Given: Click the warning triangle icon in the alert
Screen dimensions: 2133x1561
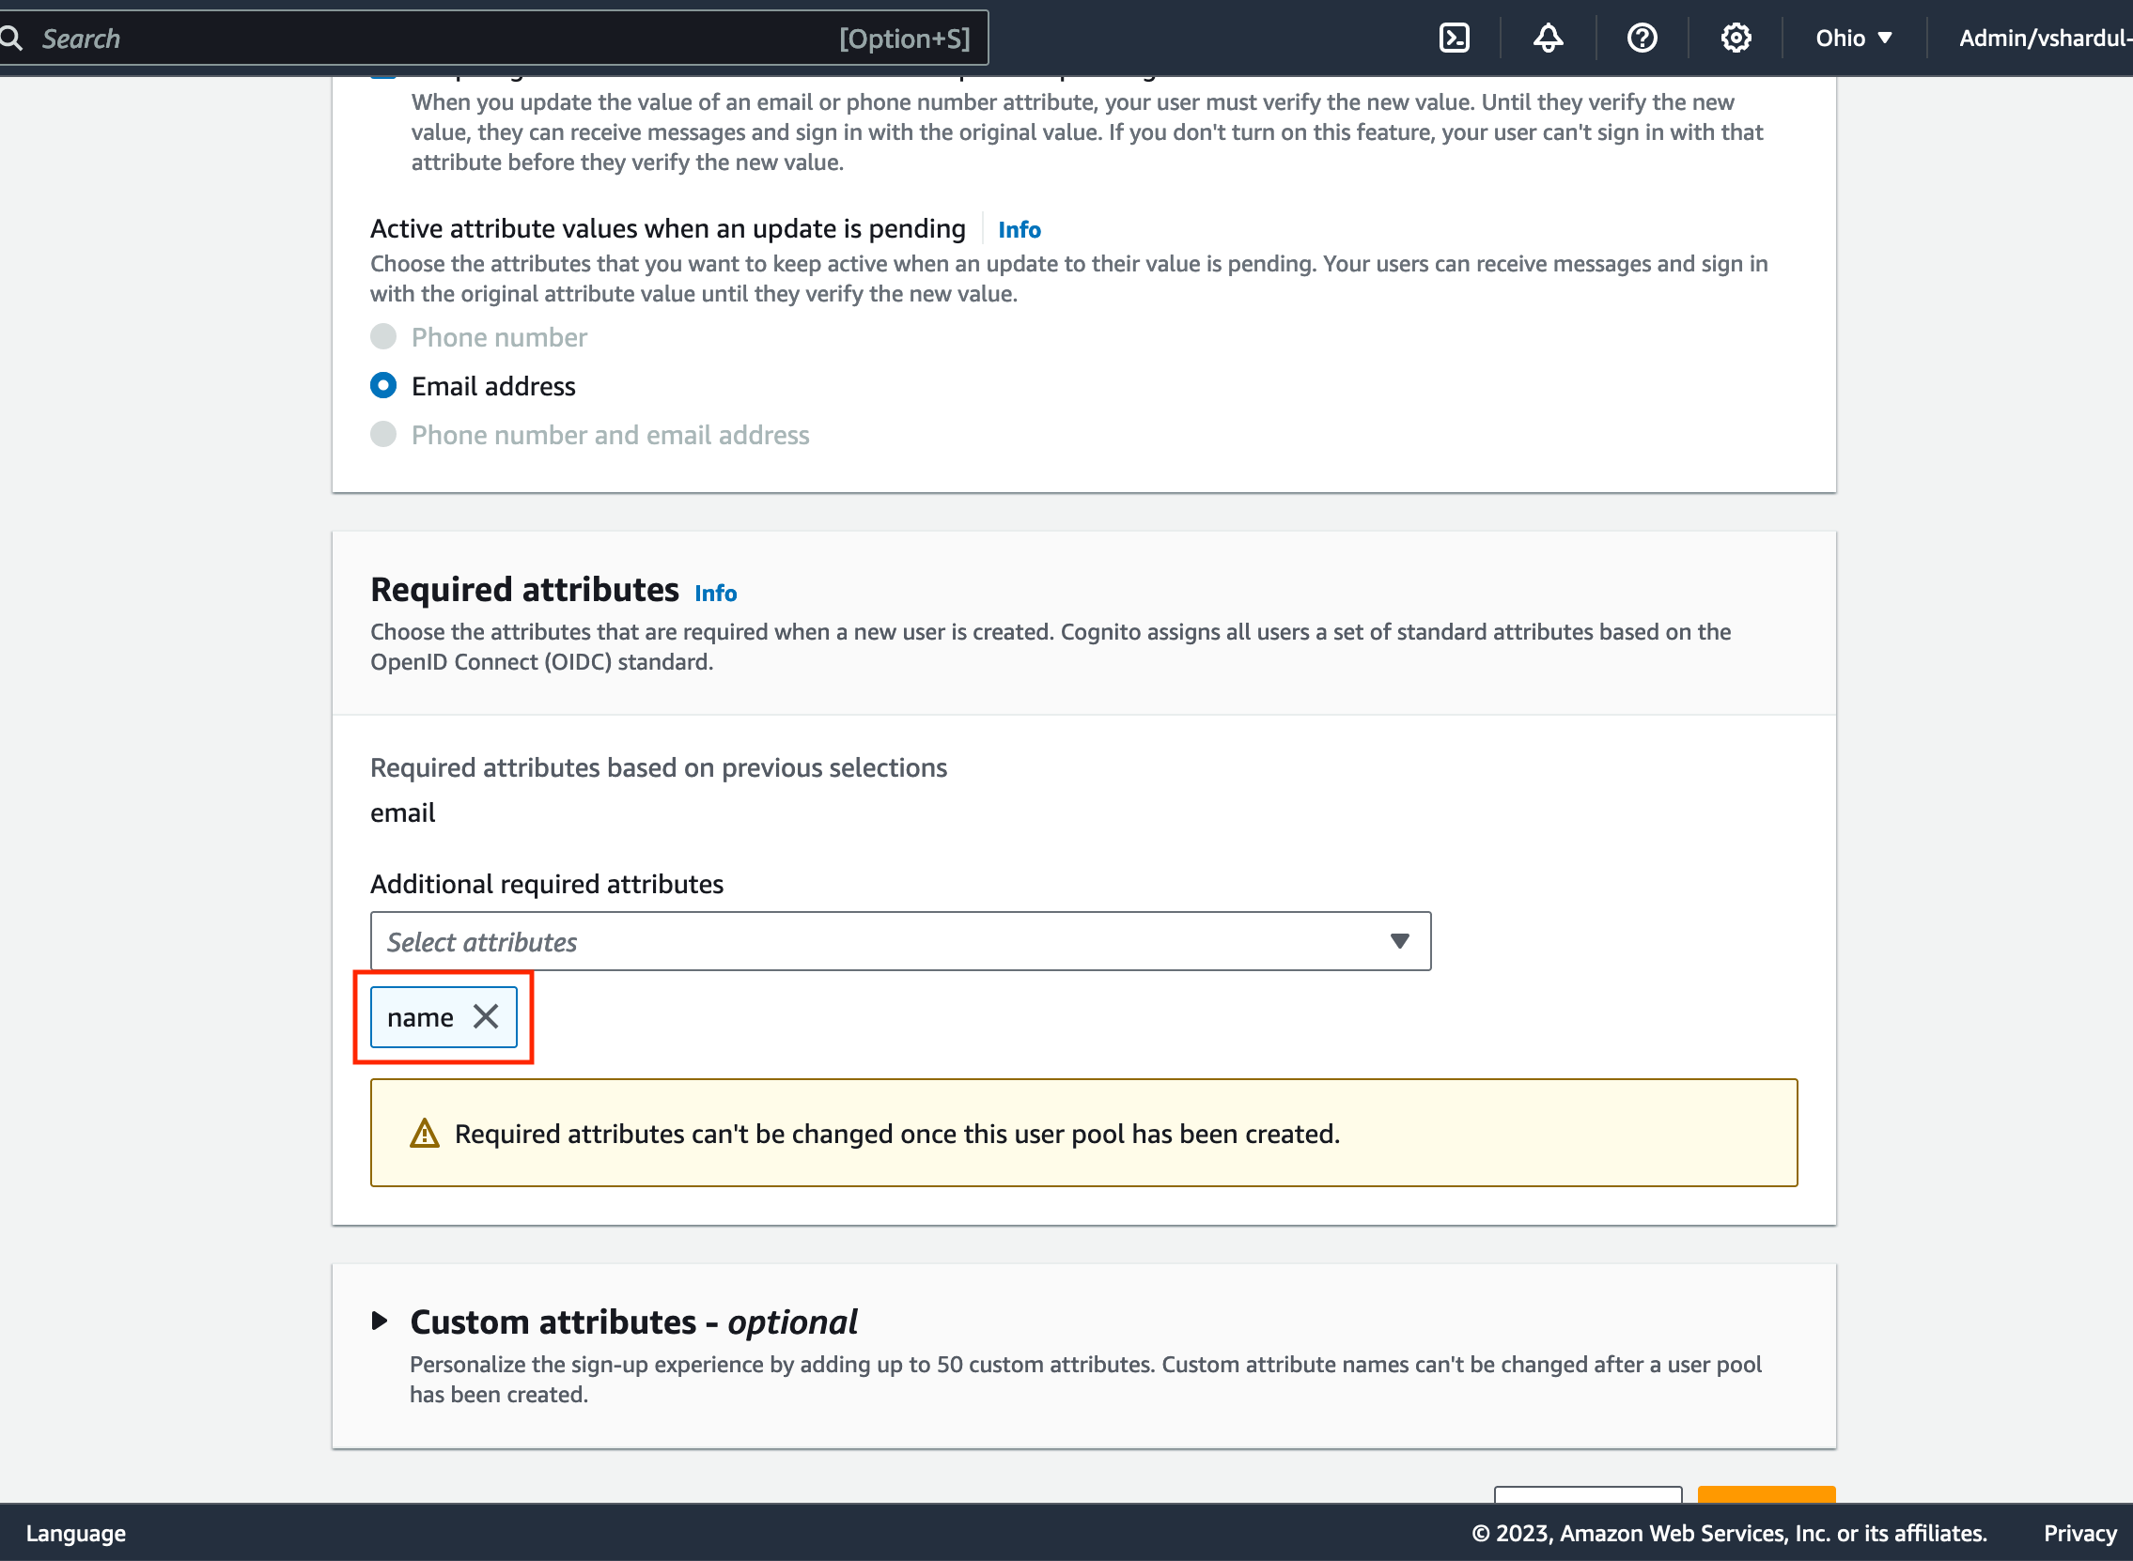Looking at the screenshot, I should (x=426, y=1133).
